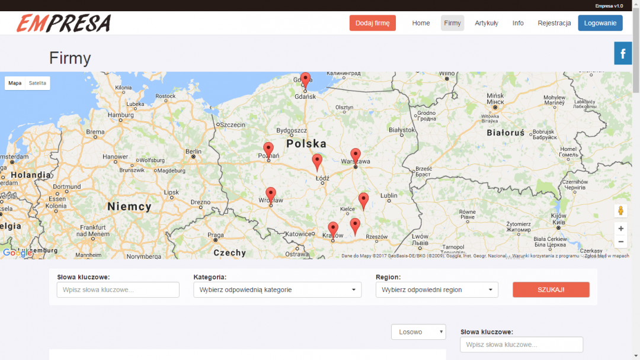Click the SZUKAJ search button

pos(551,290)
